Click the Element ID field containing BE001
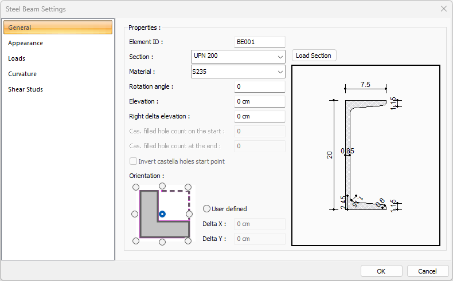Viewport: 453px width, 281px height. click(x=259, y=42)
